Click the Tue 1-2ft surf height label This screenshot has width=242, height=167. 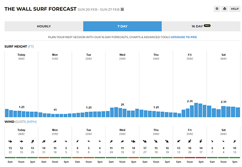point(89,107)
